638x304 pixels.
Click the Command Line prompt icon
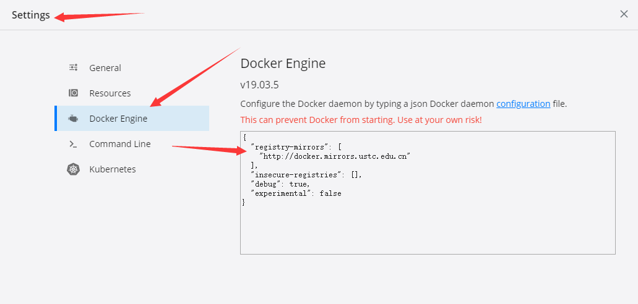73,144
